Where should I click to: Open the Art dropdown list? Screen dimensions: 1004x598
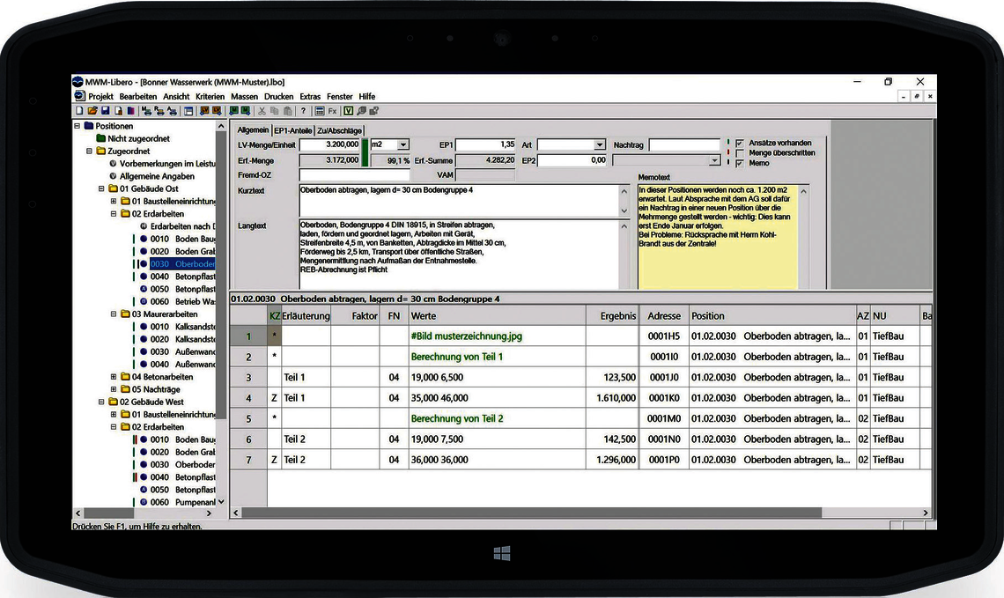pyautogui.click(x=599, y=144)
